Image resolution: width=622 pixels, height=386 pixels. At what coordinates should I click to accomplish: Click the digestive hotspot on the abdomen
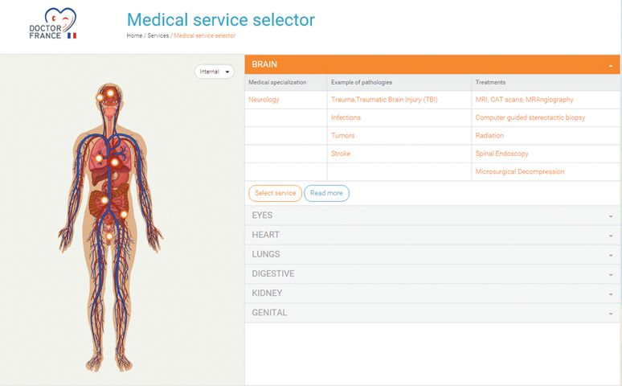point(104,199)
